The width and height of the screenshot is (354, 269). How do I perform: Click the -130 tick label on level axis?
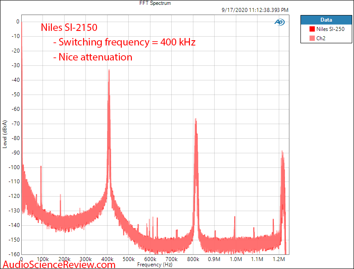tap(14, 211)
